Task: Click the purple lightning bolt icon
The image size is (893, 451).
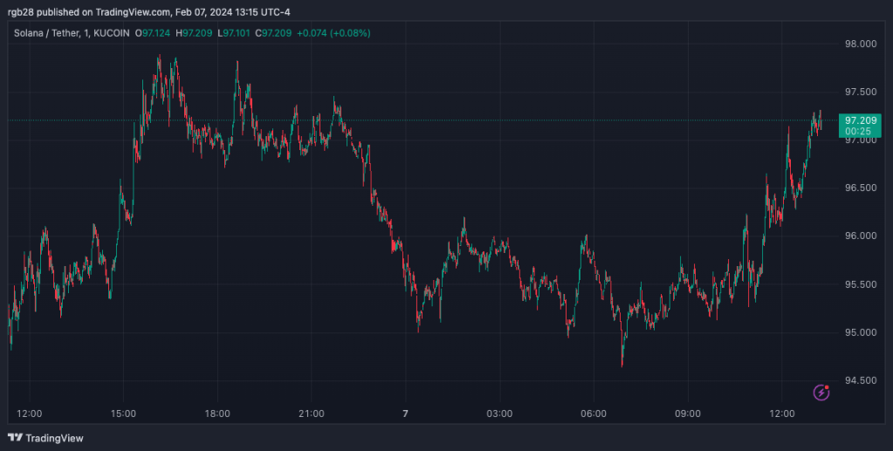Action: pos(821,392)
